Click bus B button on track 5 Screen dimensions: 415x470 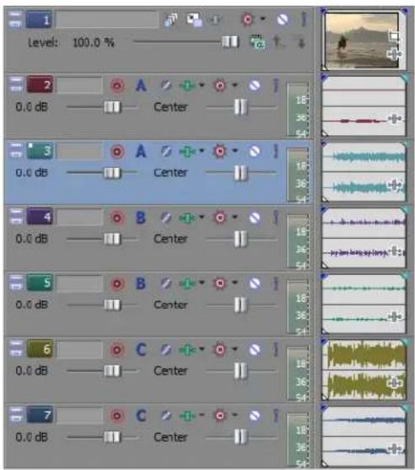[x=141, y=284]
